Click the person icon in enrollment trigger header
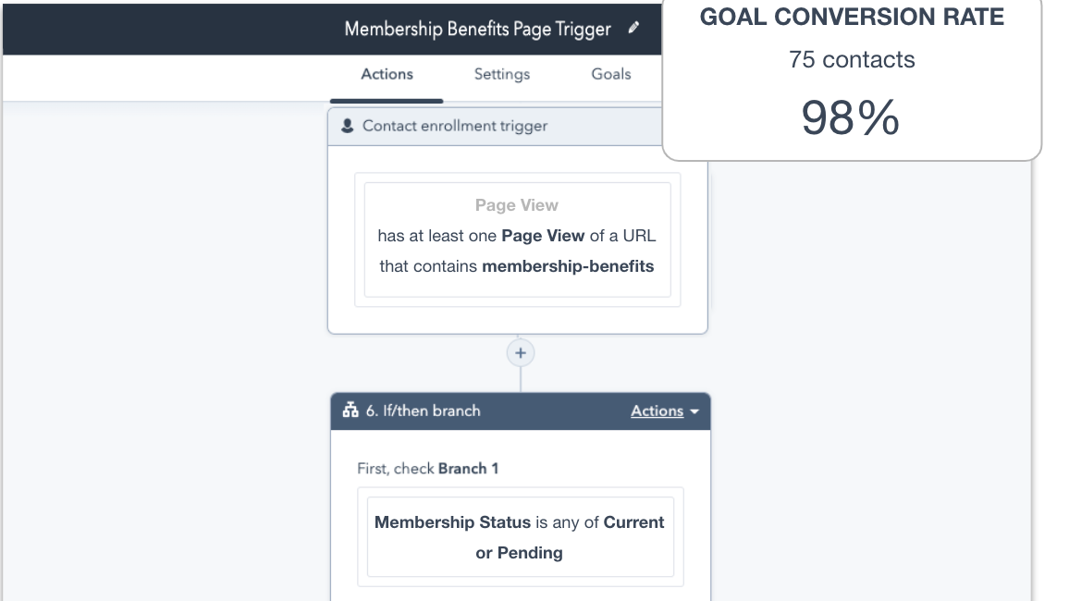 point(347,126)
